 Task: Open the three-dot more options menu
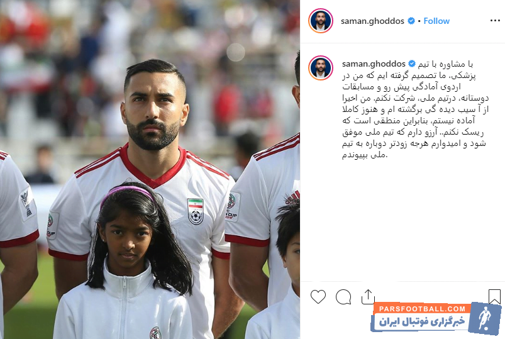pyautogui.click(x=495, y=21)
